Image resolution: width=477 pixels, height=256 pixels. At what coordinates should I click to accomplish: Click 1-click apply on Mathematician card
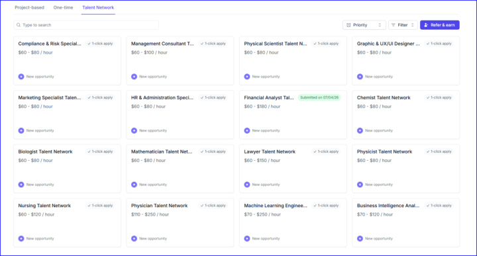tap(213, 151)
